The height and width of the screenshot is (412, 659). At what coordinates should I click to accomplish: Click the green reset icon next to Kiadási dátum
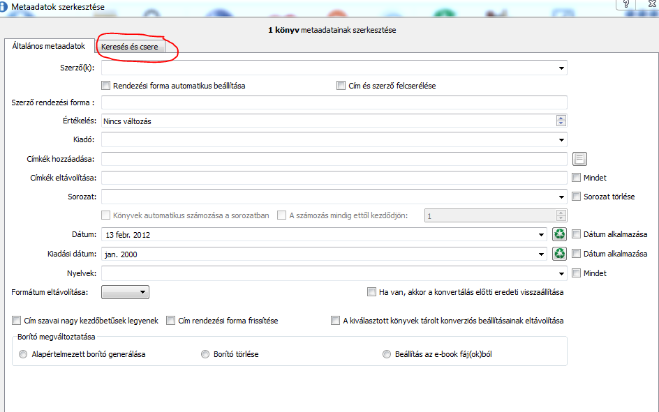pyautogui.click(x=559, y=254)
